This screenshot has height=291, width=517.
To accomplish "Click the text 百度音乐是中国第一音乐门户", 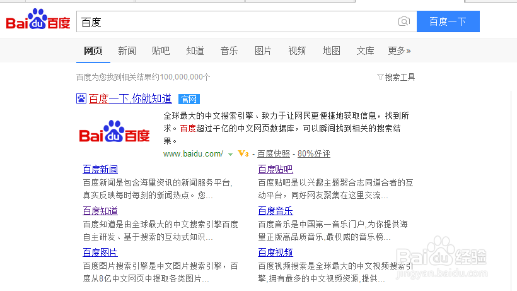I will [x=311, y=224].
